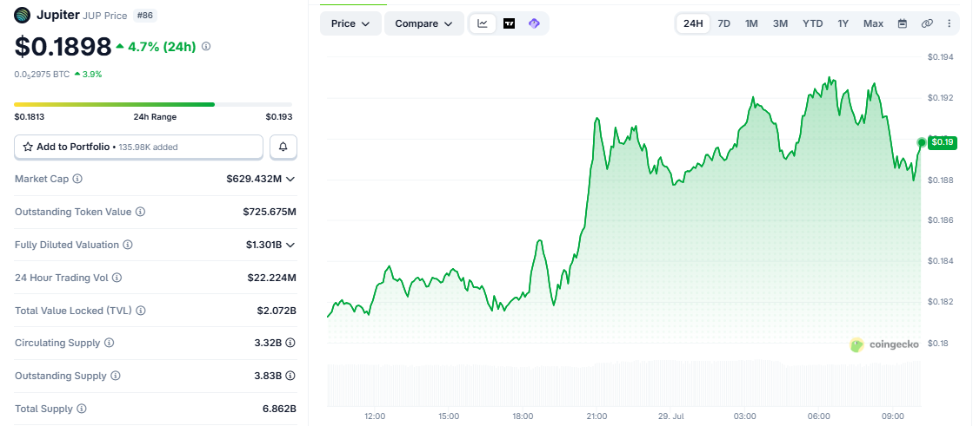Click the 6.862B total supply value
The height and width of the screenshot is (426, 973).
(279, 409)
